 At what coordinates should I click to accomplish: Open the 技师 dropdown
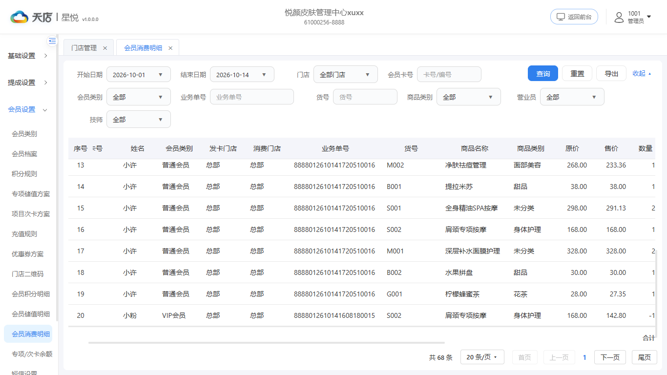(139, 120)
